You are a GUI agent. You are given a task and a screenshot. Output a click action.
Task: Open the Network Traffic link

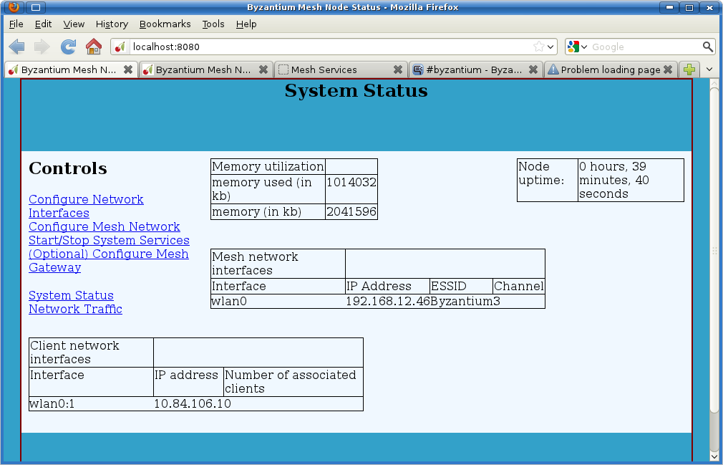[75, 309]
